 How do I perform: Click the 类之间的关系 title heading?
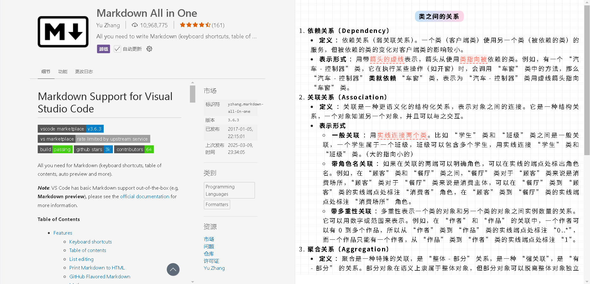click(439, 16)
